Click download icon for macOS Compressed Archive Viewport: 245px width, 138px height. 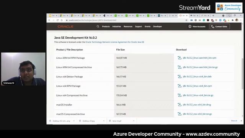point(180,114)
